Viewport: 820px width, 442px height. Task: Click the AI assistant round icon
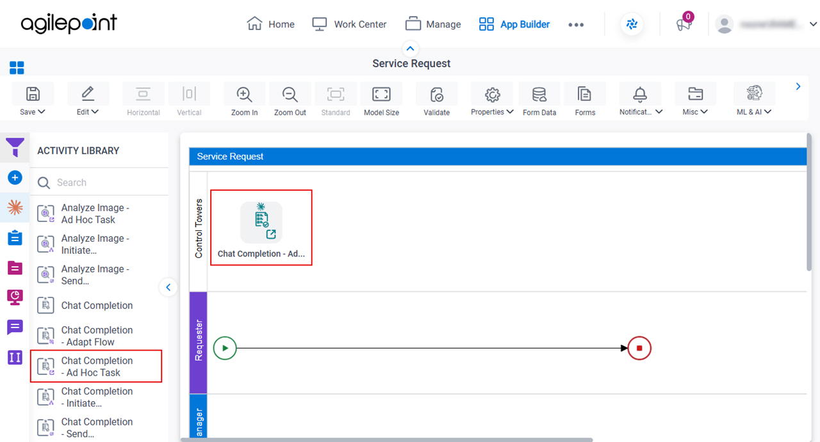(x=632, y=24)
